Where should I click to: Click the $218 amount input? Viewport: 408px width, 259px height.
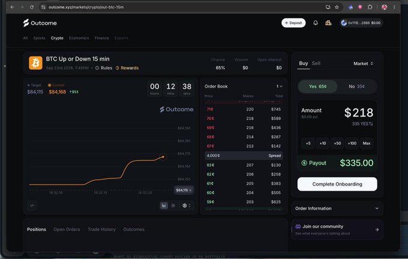[x=359, y=112]
